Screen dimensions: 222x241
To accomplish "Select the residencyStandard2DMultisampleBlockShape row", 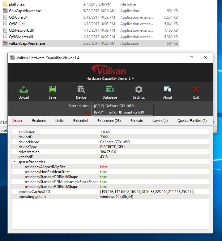I will click(110, 182).
